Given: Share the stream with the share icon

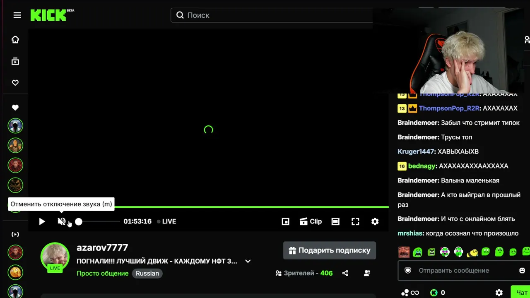Looking at the screenshot, I should tap(345, 273).
